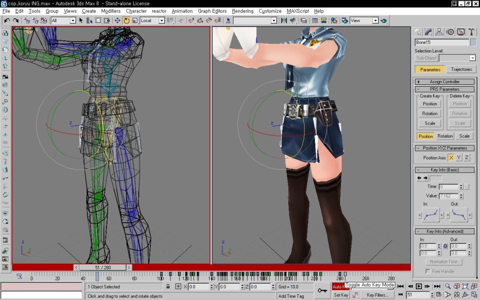Switch to the Motion command panel tab

pos(450,32)
